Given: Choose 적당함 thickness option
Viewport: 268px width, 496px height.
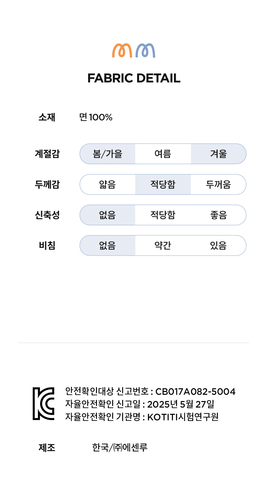Looking at the screenshot, I should pos(163,184).
